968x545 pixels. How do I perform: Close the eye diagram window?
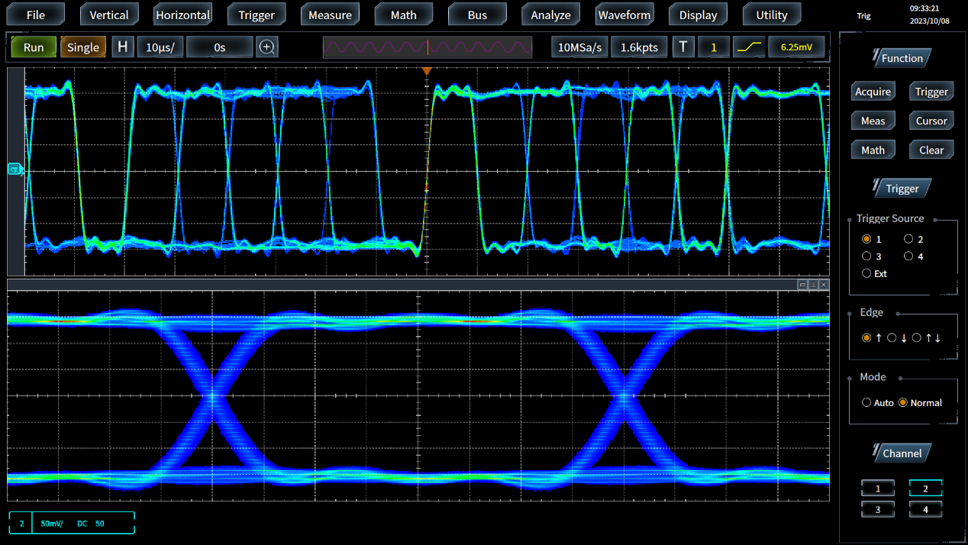pos(823,285)
